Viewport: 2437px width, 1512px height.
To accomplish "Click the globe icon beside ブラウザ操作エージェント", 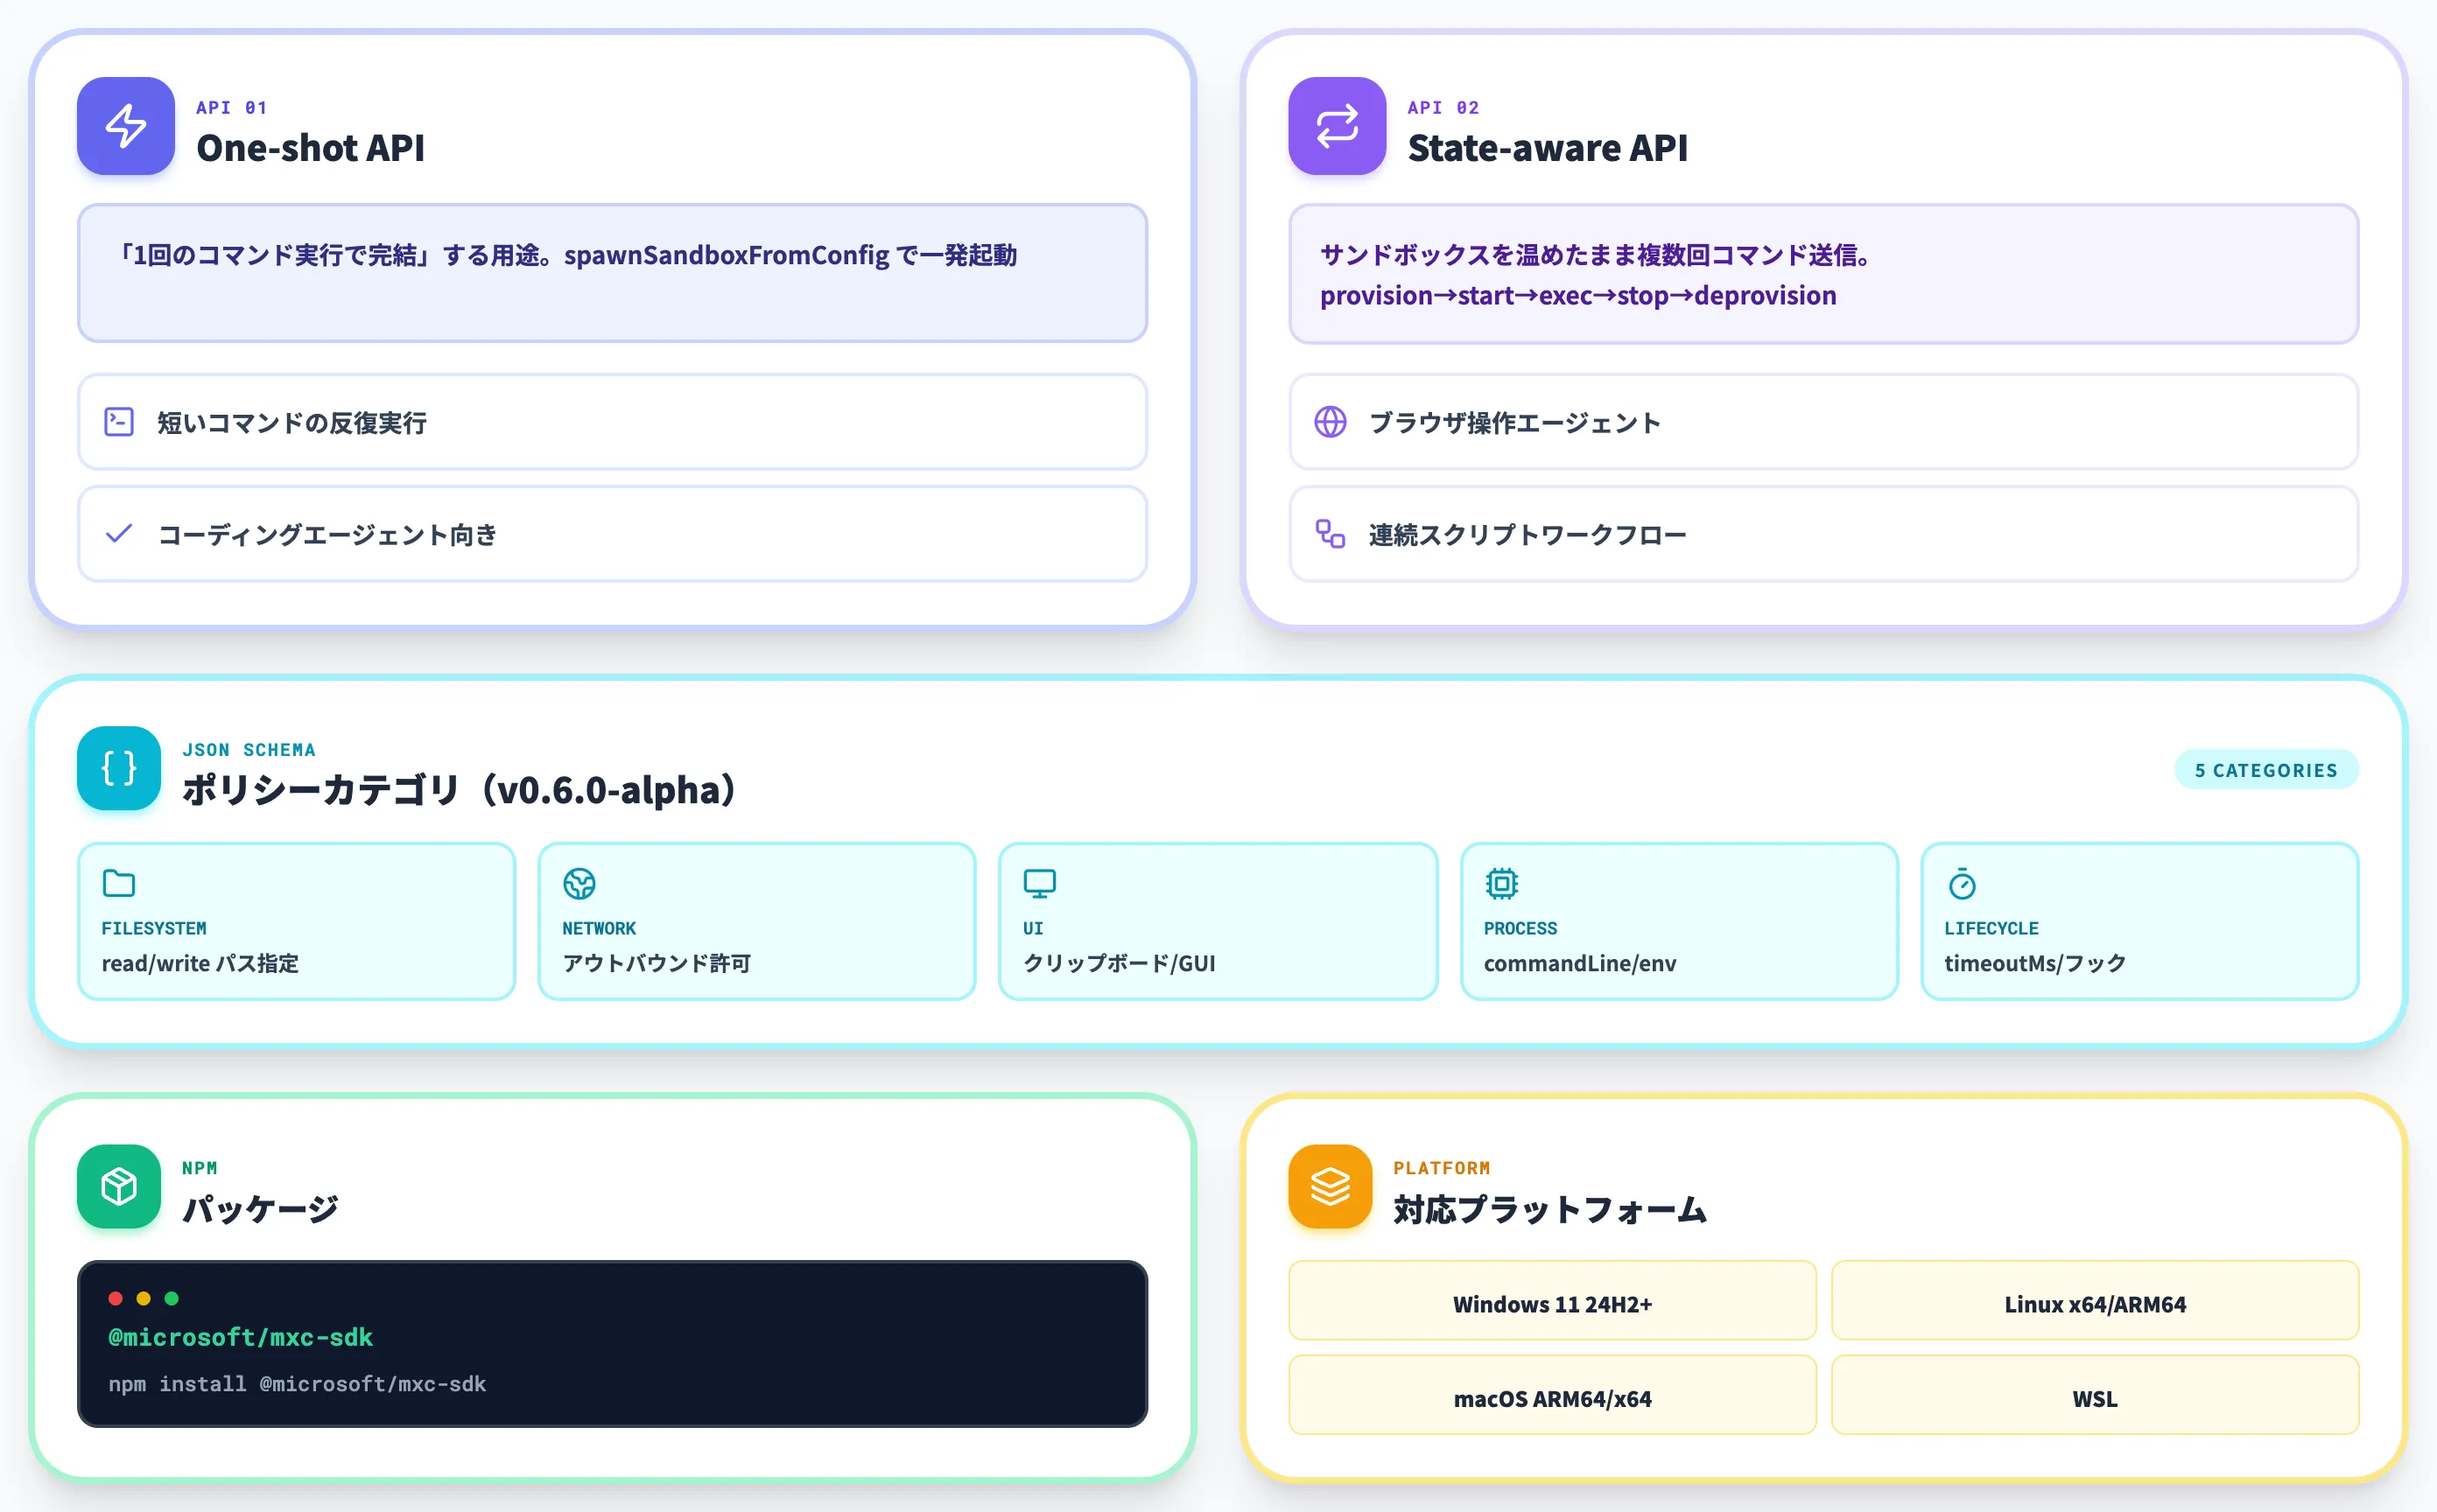I will [1330, 422].
